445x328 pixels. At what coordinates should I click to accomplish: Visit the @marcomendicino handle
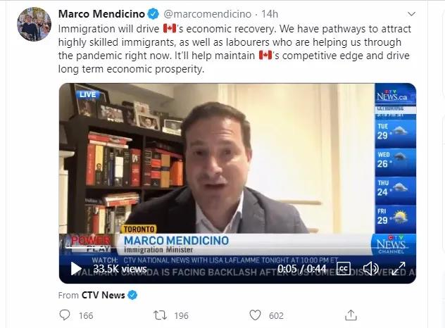pyautogui.click(x=208, y=14)
